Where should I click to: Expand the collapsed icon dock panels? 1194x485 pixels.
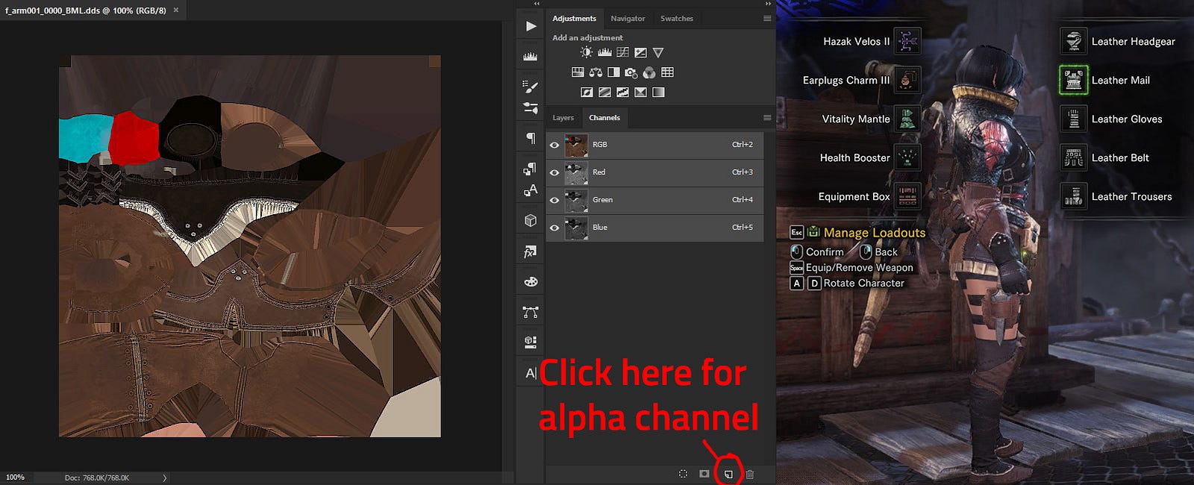tap(536, 4)
